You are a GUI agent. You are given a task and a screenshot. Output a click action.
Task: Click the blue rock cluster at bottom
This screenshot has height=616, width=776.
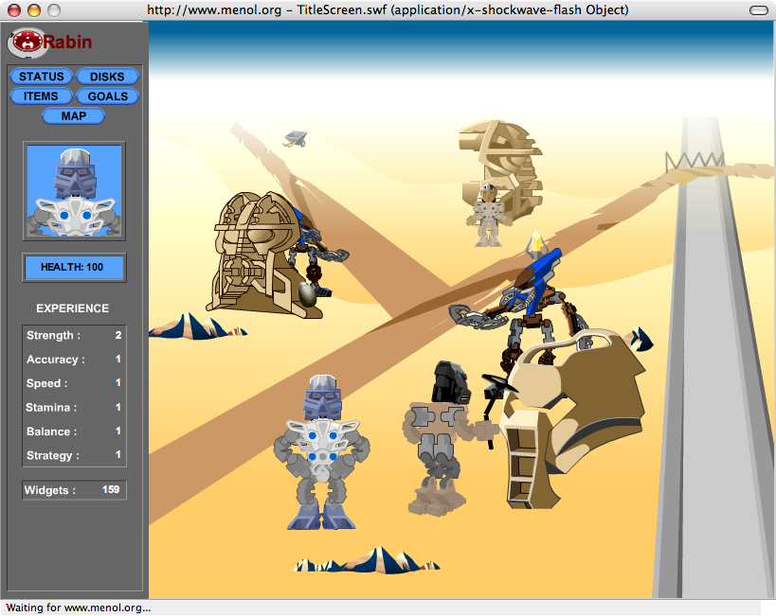click(x=367, y=560)
